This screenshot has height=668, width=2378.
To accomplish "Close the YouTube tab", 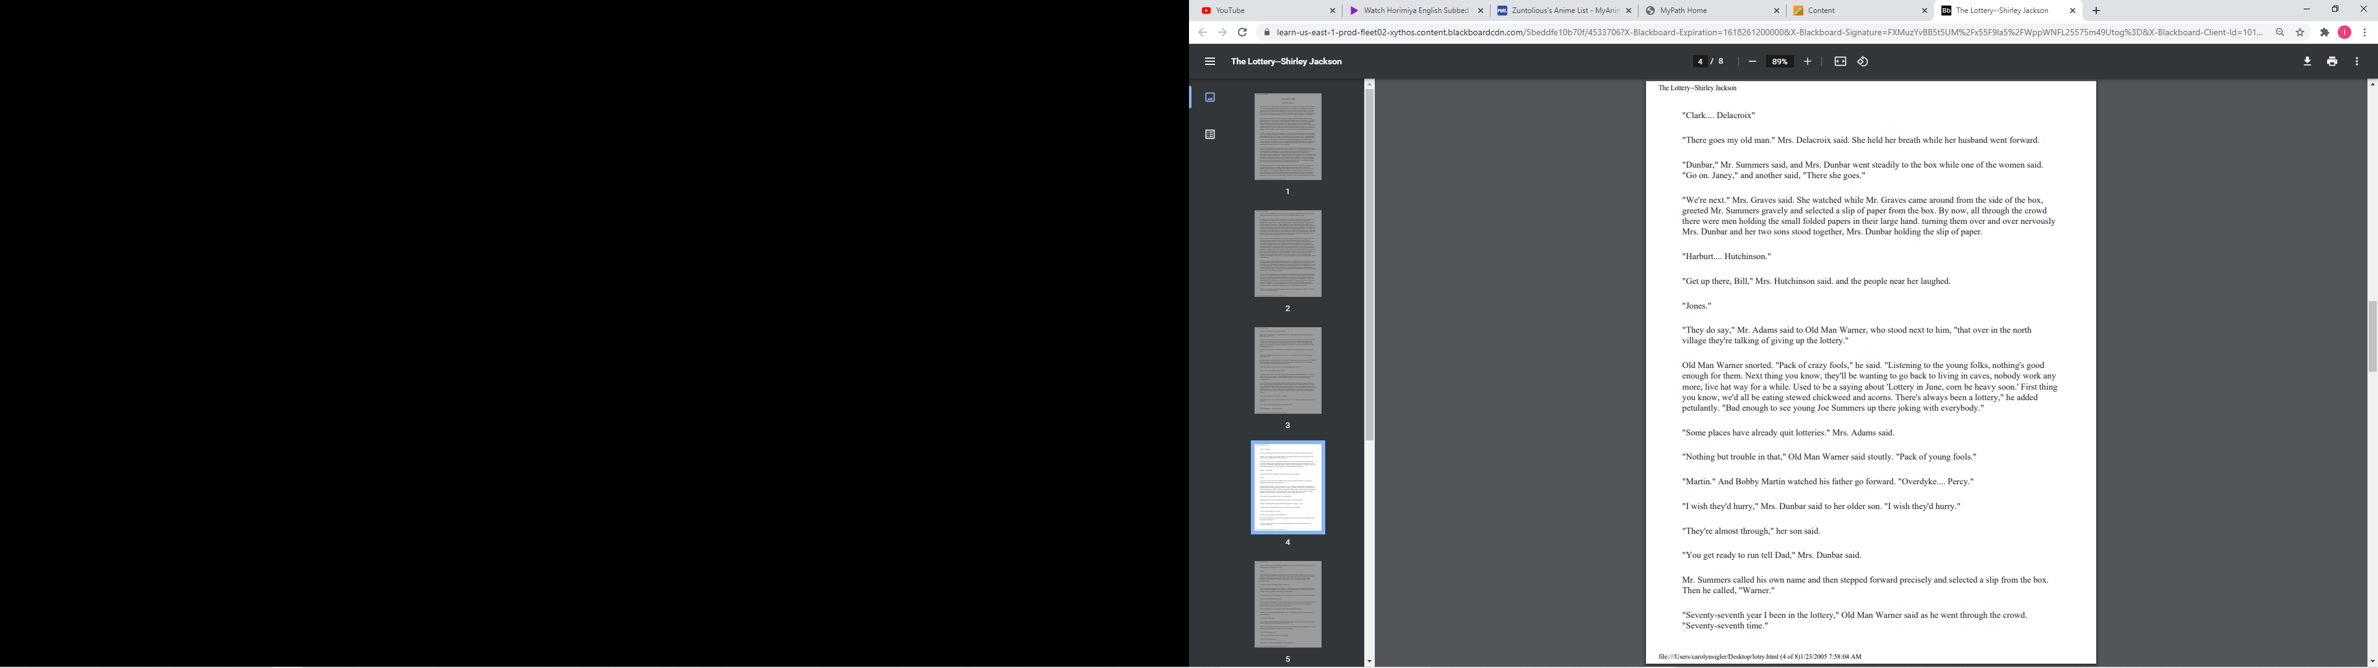I will (1333, 11).
